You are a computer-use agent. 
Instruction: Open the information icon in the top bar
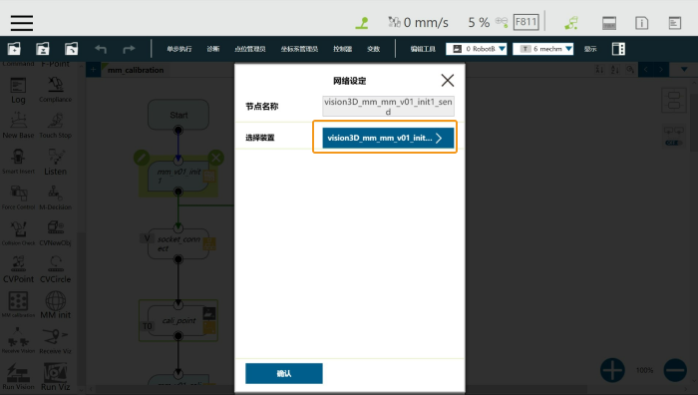coord(641,23)
